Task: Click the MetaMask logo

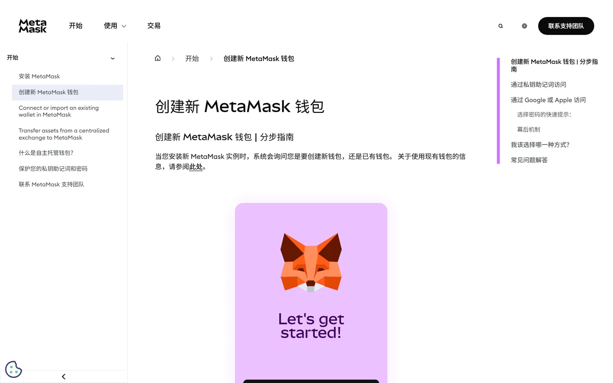Action: pos(32,26)
